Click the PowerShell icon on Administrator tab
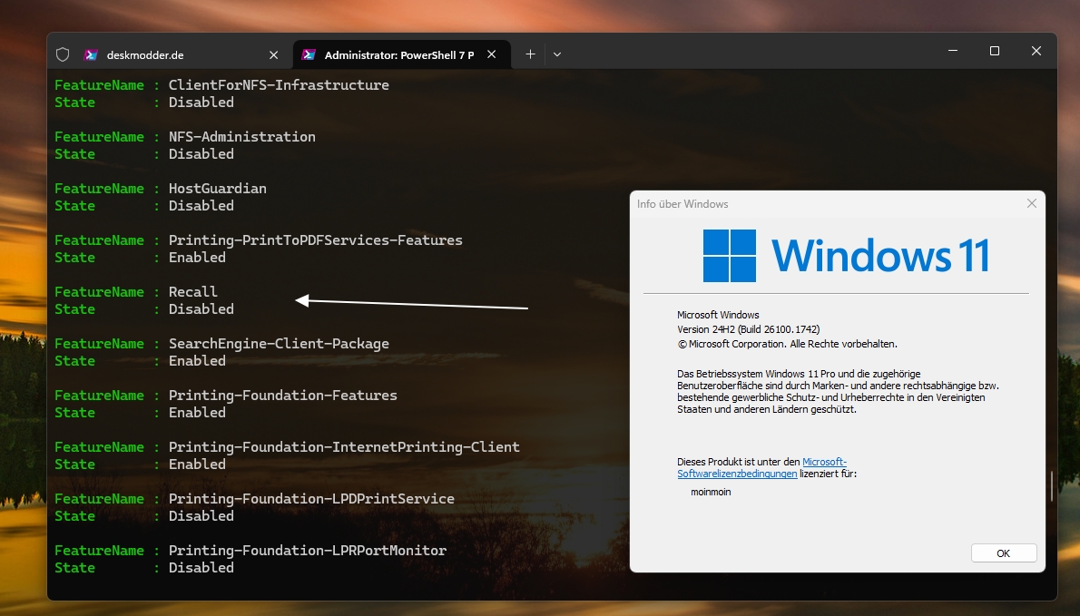Viewport: 1080px width, 616px height. 309,54
